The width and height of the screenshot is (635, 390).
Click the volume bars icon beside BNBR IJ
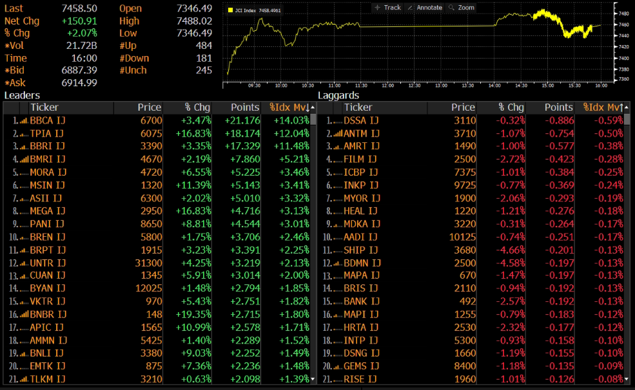coord(24,314)
